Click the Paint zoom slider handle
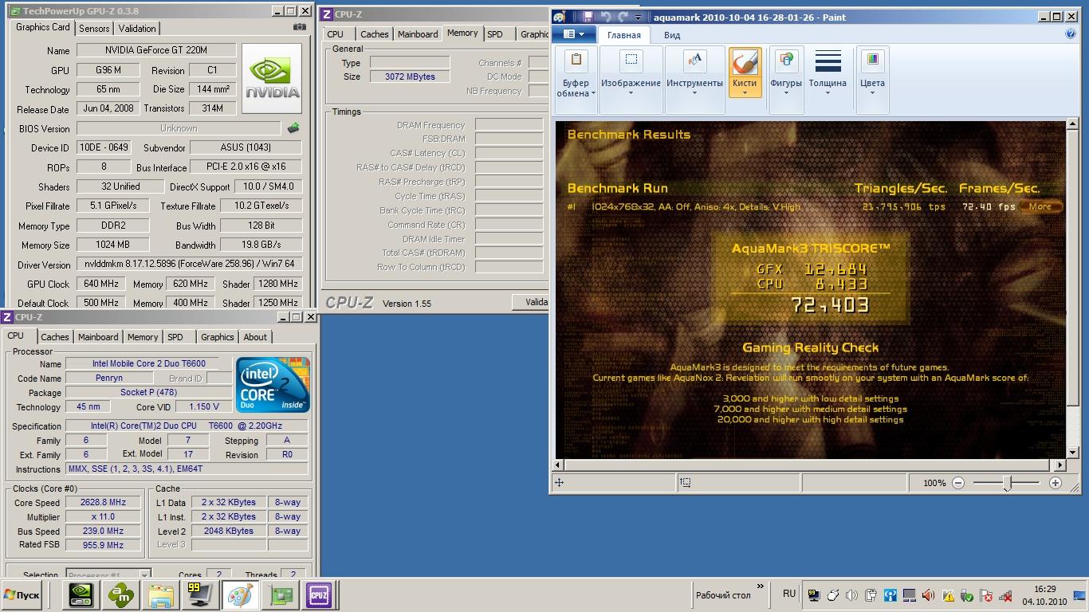Screen dimensions: 1089x612 coord(1008,483)
